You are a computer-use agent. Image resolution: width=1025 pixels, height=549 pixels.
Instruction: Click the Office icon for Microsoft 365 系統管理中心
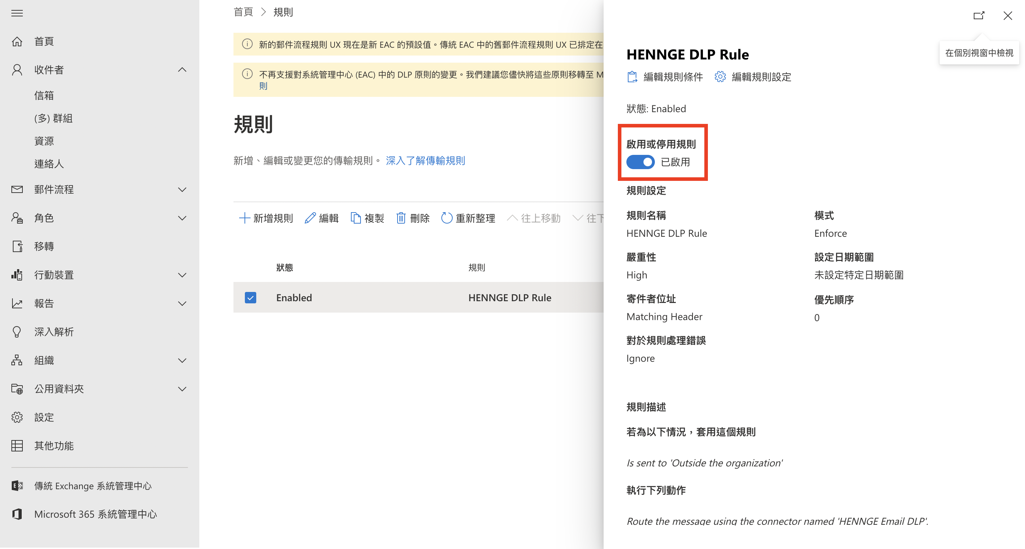point(17,514)
